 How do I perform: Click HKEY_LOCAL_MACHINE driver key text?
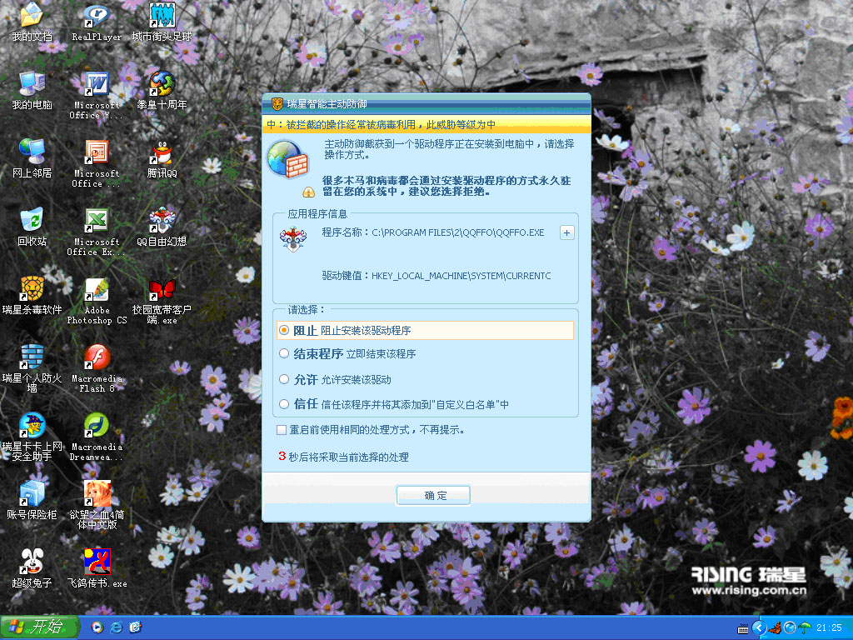click(x=461, y=276)
